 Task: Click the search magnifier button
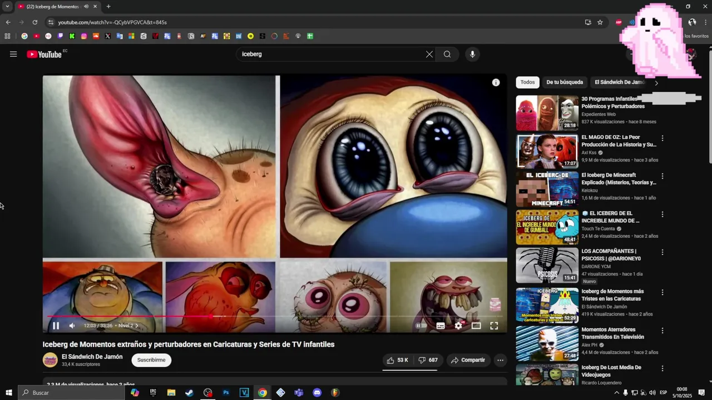[447, 54]
